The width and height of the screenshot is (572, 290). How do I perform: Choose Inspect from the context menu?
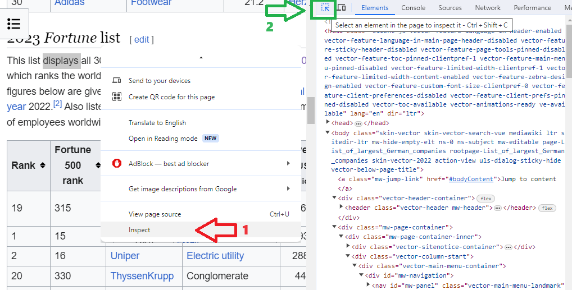pos(201,230)
